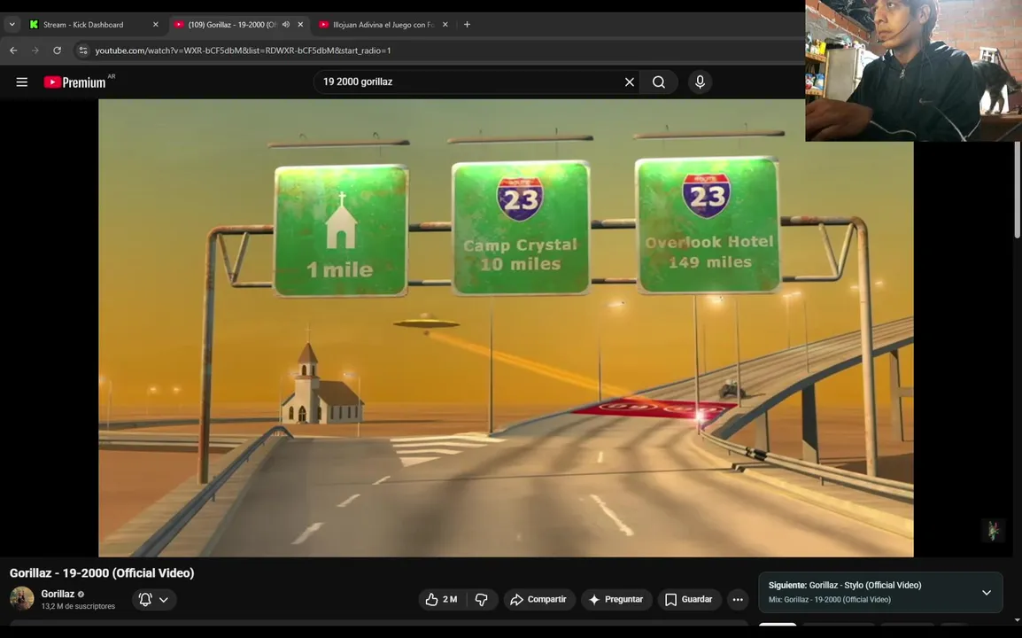Click the page vertical scrollbar
The image size is (1022, 638).
tap(1018, 189)
